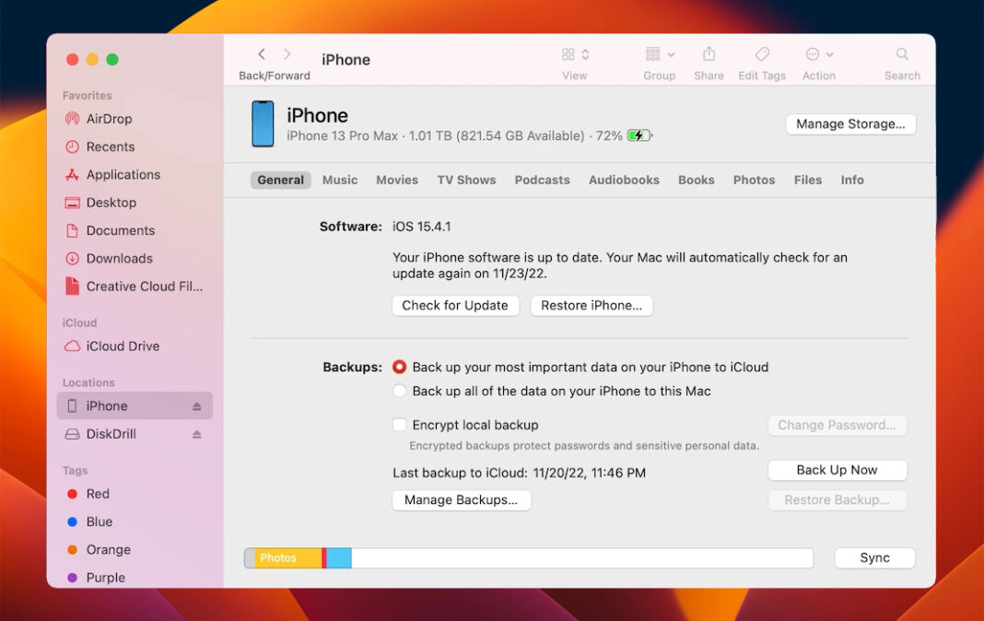The image size is (984, 621).
Task: Open iCloud Drive in sidebar
Action: [123, 346]
